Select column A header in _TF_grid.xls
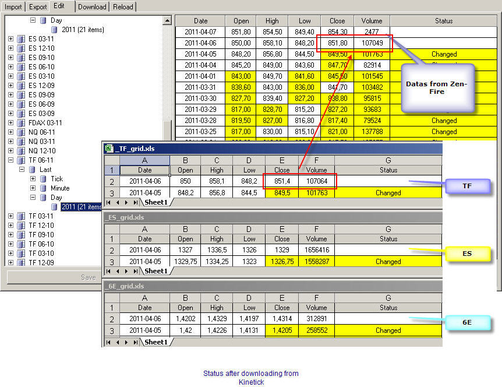This screenshot has width=502, height=387. (x=144, y=160)
